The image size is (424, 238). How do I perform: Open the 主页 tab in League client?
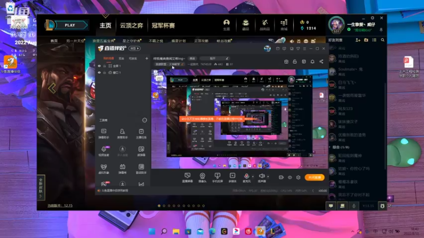click(105, 25)
